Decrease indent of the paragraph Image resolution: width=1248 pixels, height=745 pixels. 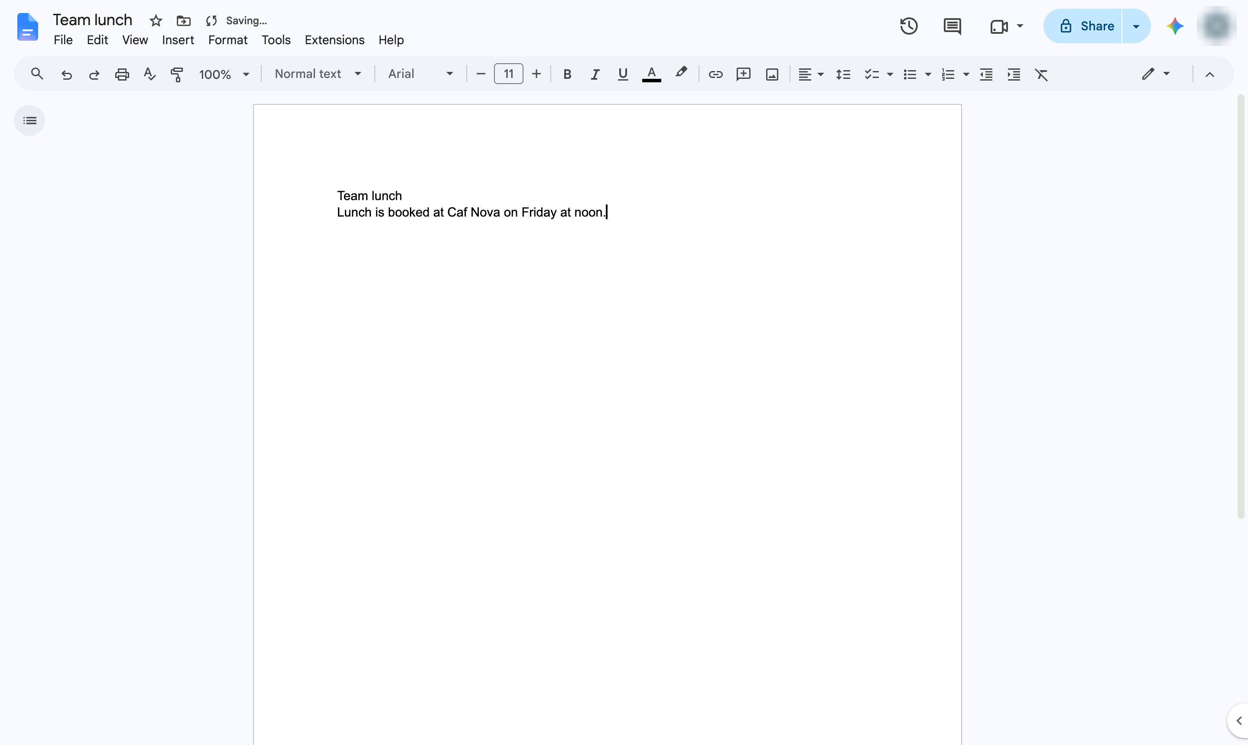(x=986, y=74)
